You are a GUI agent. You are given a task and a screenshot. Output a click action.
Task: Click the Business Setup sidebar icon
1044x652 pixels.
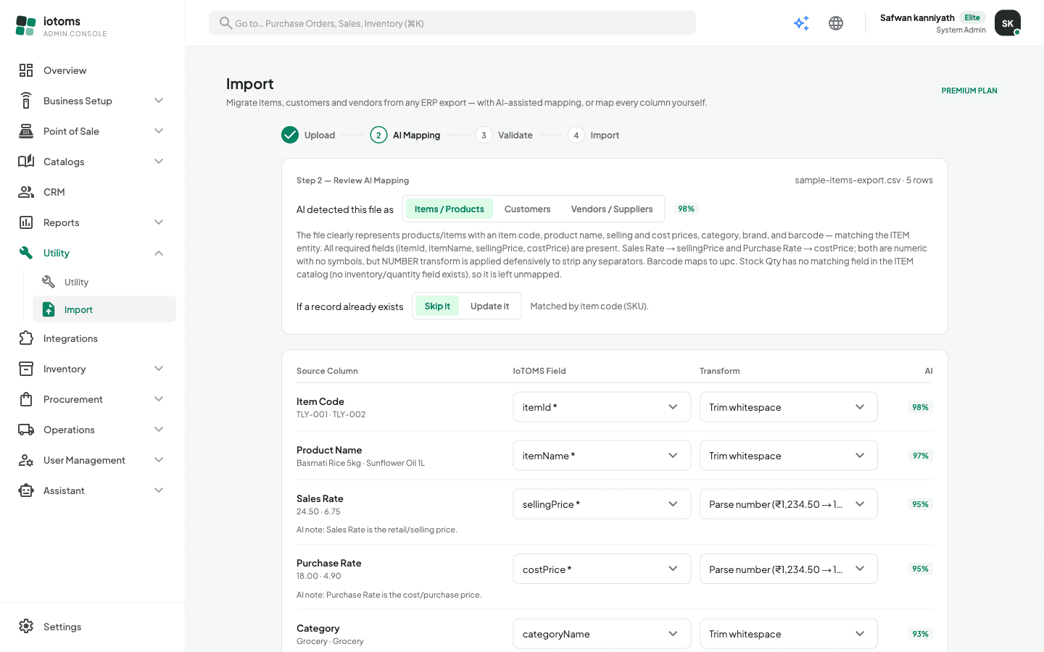point(26,101)
